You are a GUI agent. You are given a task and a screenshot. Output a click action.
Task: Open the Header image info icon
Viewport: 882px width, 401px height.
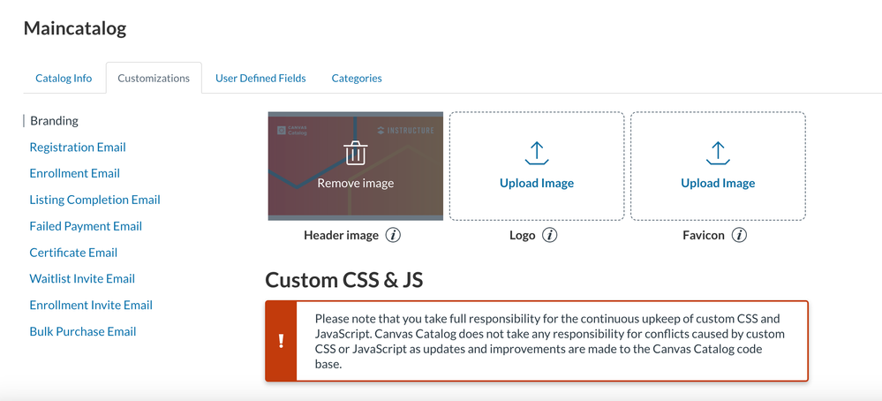coord(394,236)
